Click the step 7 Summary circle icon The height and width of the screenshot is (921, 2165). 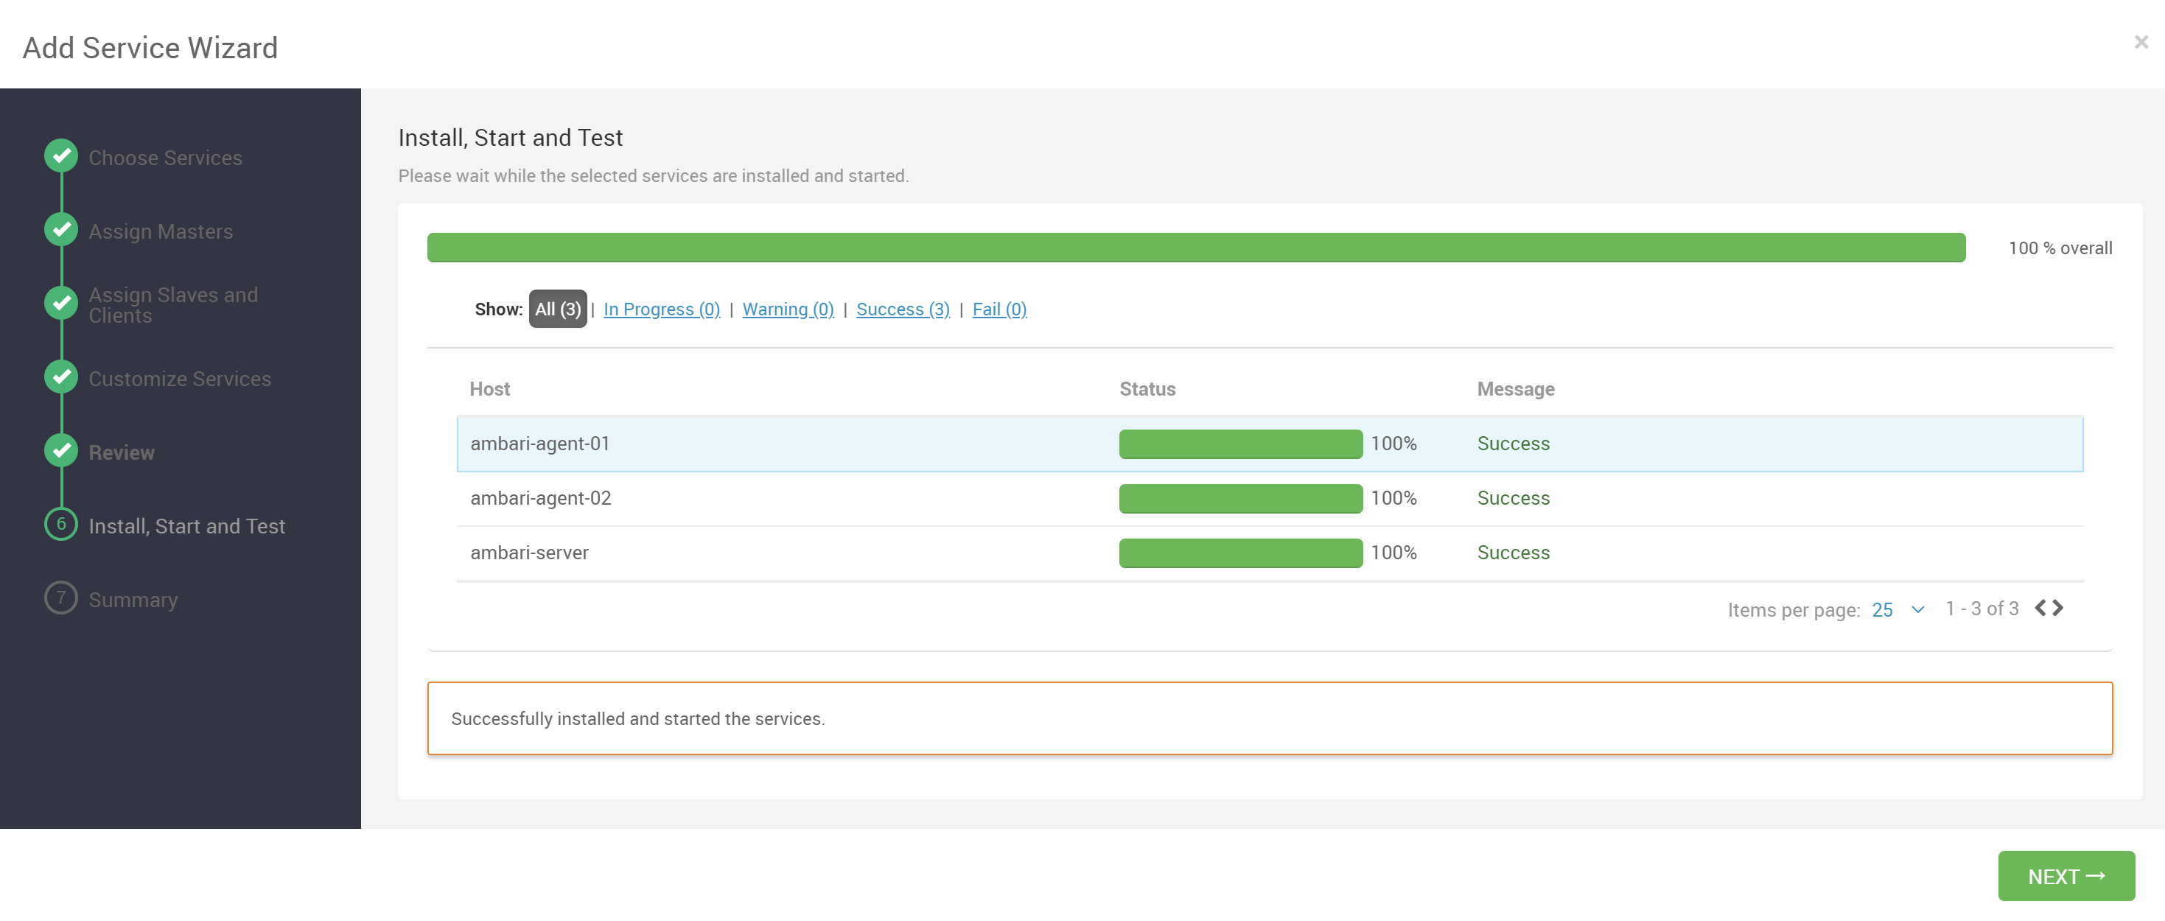click(61, 598)
